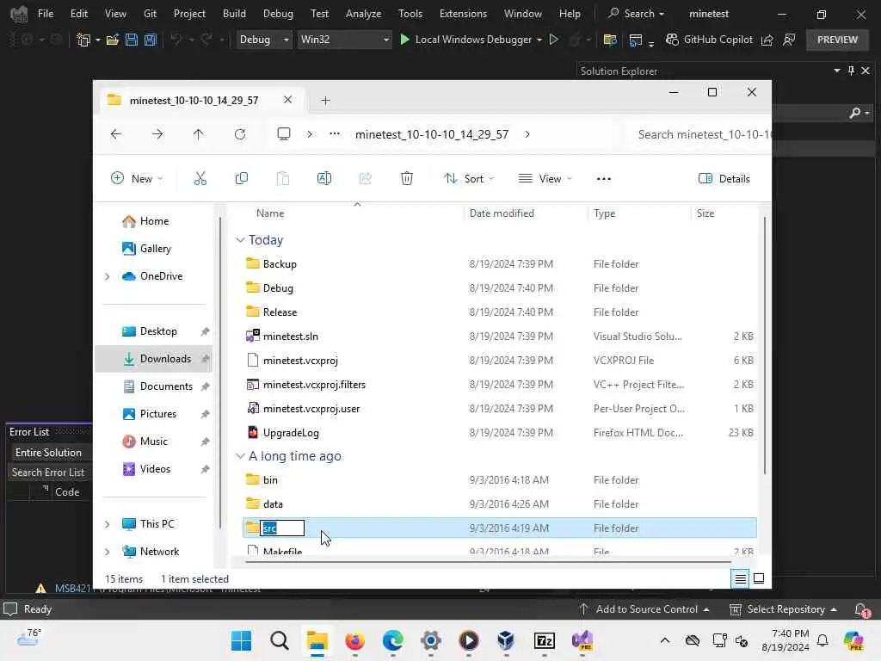The height and width of the screenshot is (661, 881).
Task: Open Documents in the navigation pane
Action: [x=154, y=386]
